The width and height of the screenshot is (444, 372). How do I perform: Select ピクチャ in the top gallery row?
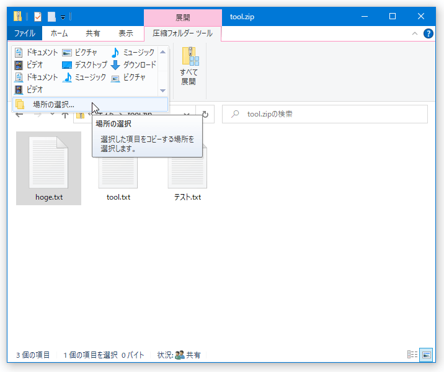(x=80, y=52)
